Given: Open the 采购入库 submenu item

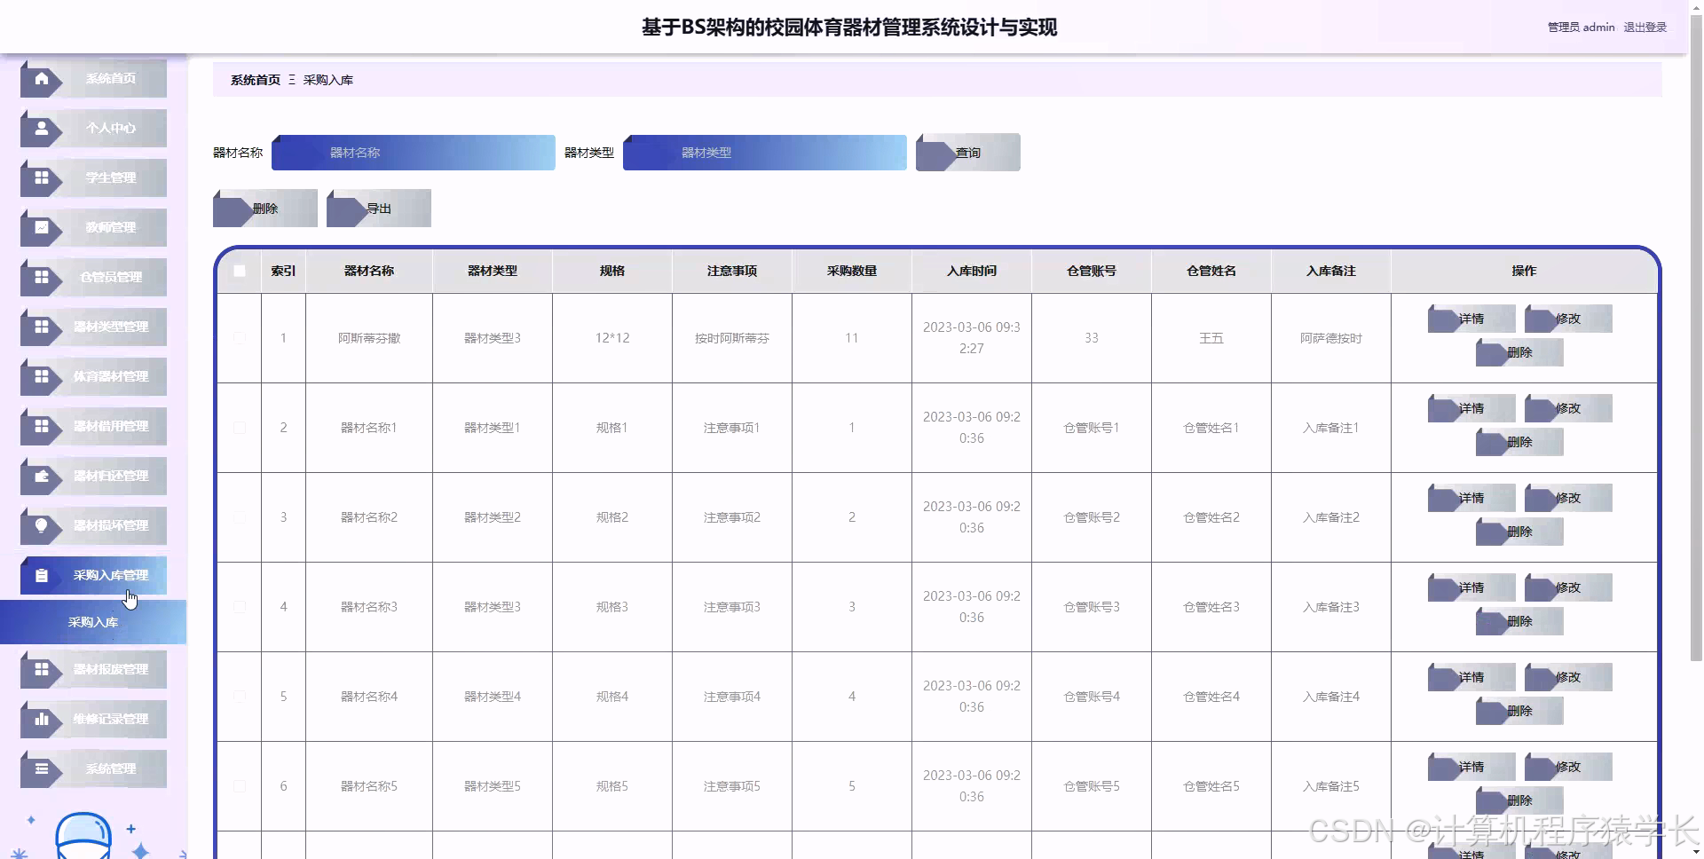Looking at the screenshot, I should (93, 622).
